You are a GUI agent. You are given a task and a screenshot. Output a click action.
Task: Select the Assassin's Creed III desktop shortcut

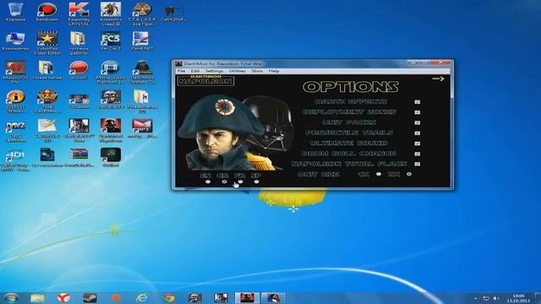coord(111,14)
